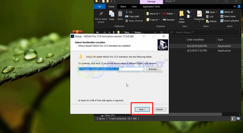Click the Cut scissors icon

pos(127,12)
